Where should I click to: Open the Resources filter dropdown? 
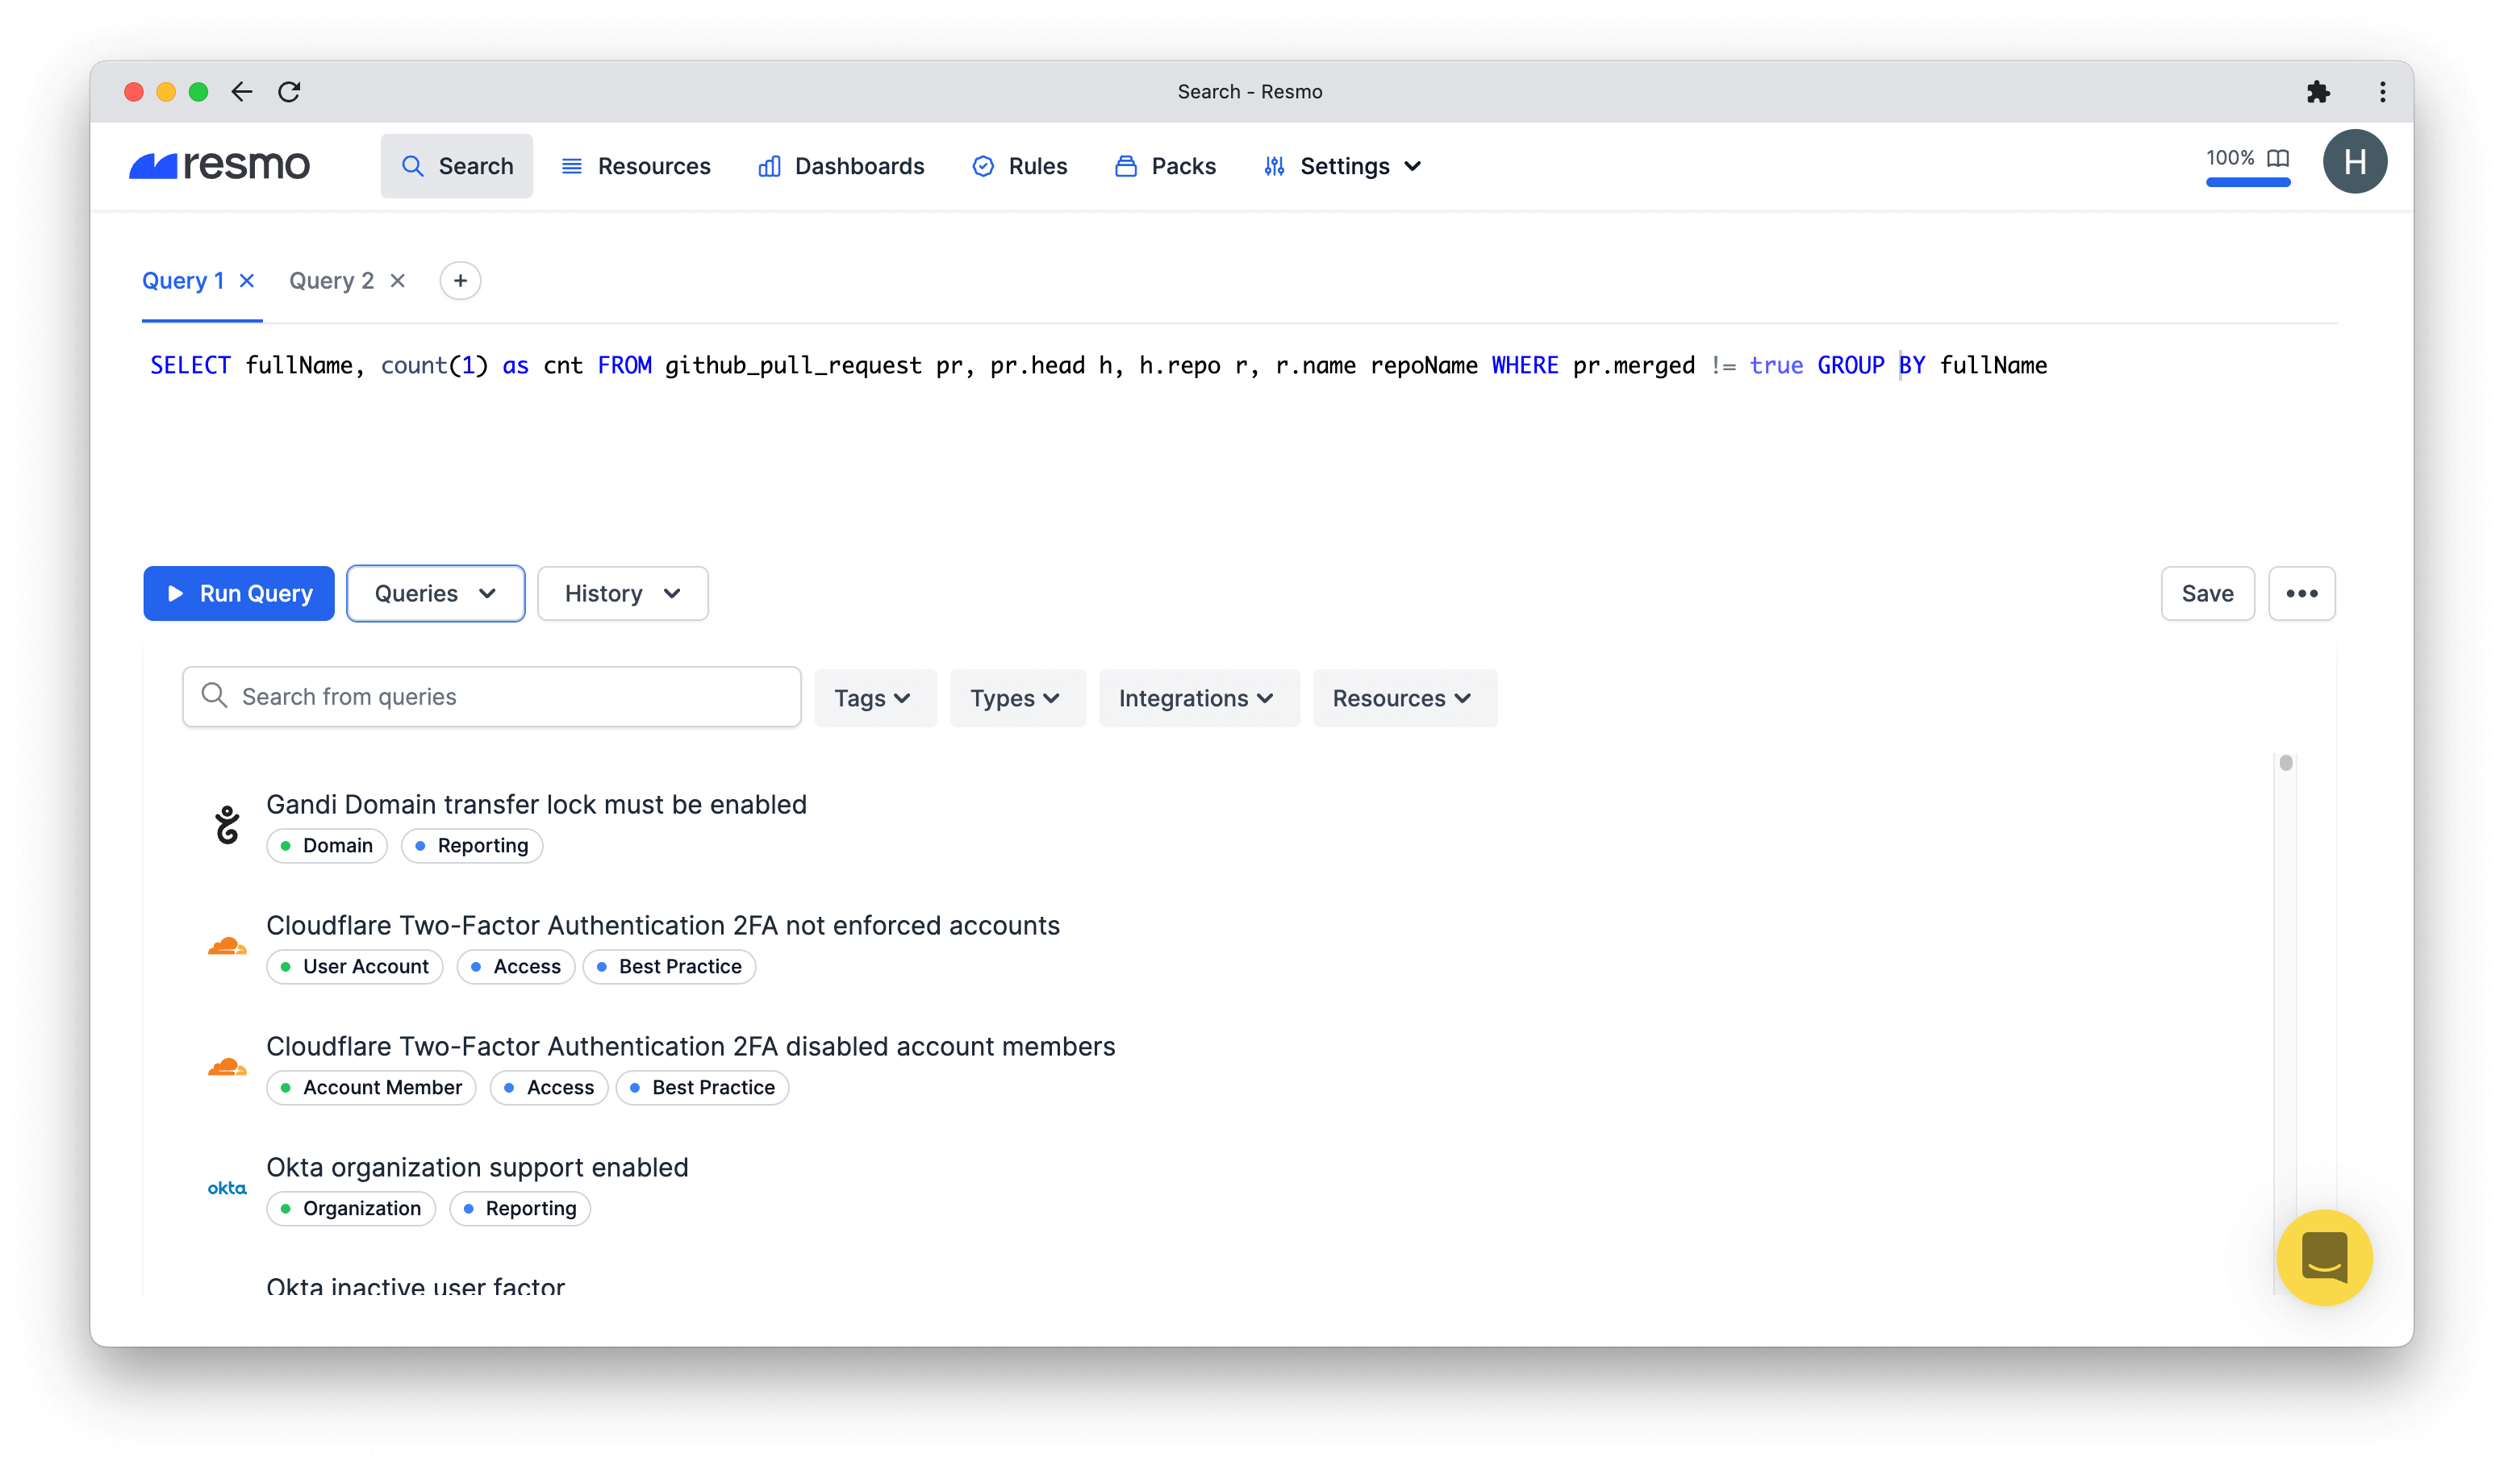[x=1404, y=698]
